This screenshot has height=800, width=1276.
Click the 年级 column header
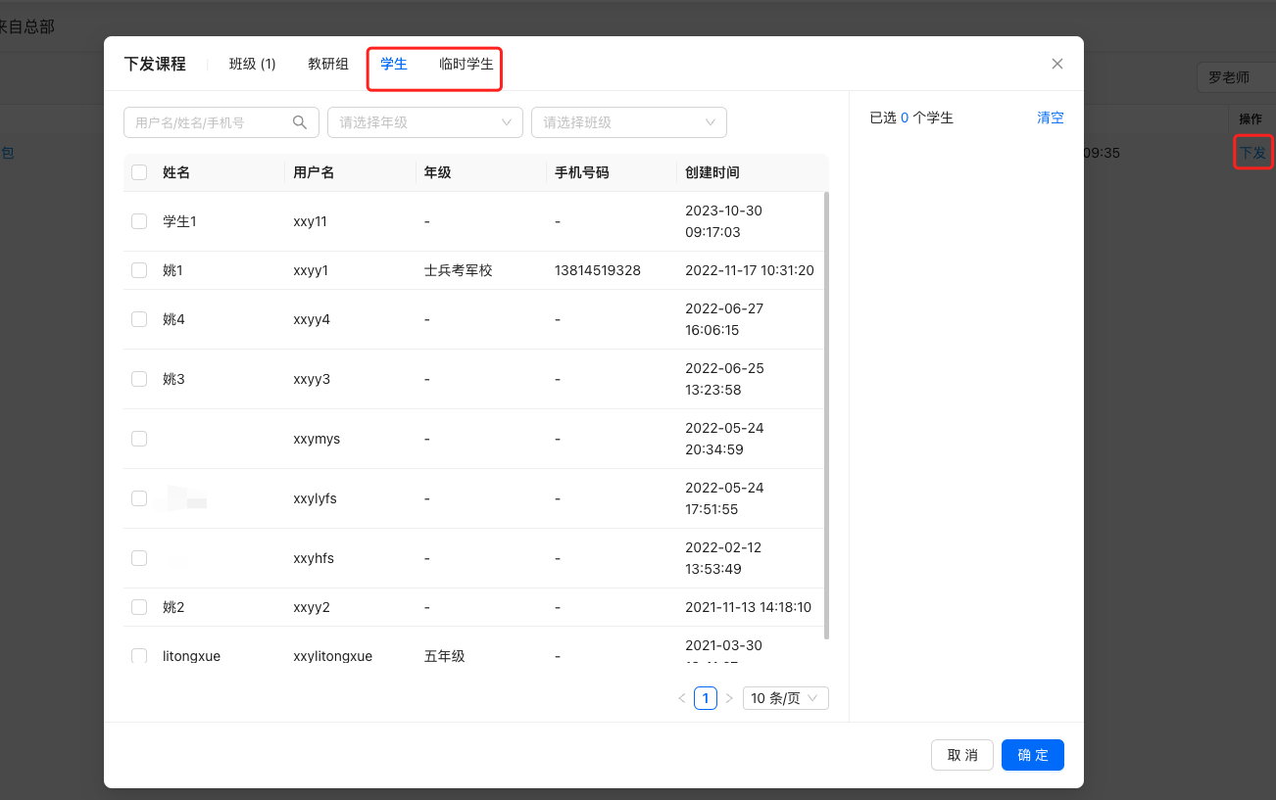coord(438,172)
